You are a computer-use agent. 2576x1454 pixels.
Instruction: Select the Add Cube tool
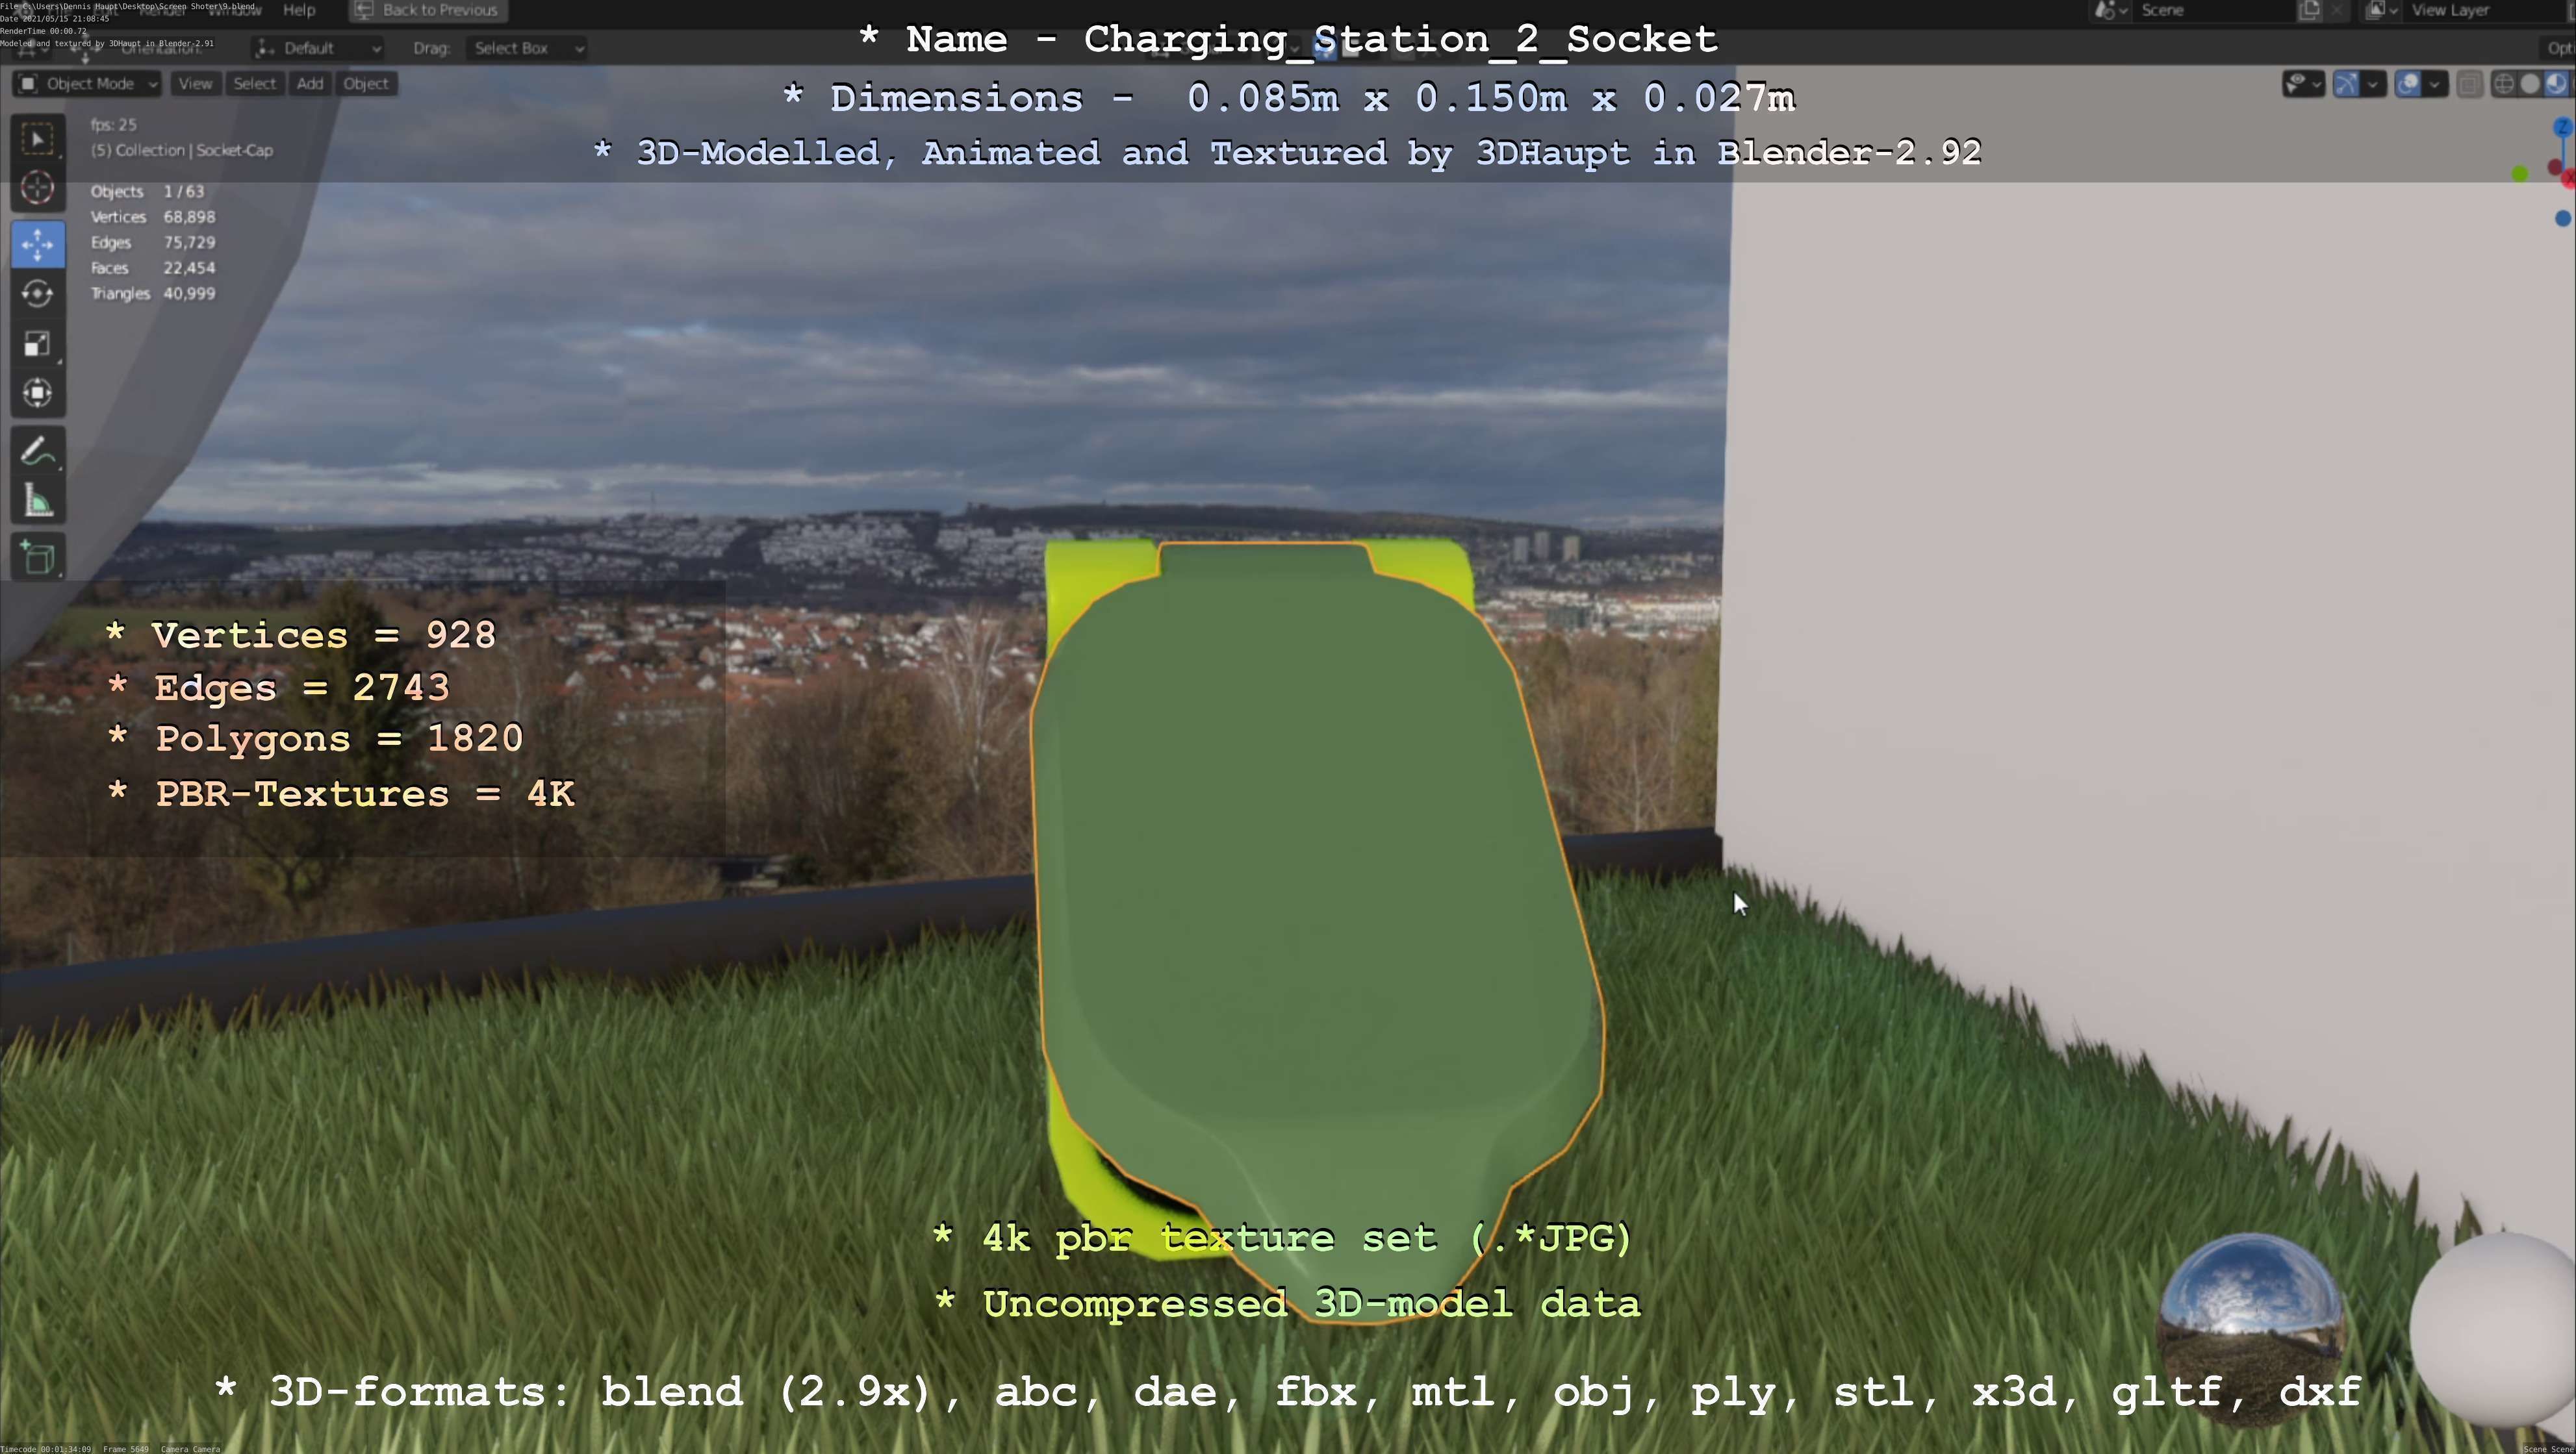tap(38, 558)
